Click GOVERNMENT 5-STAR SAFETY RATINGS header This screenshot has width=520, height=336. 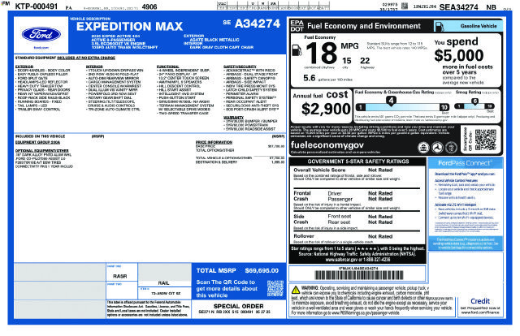358,162
